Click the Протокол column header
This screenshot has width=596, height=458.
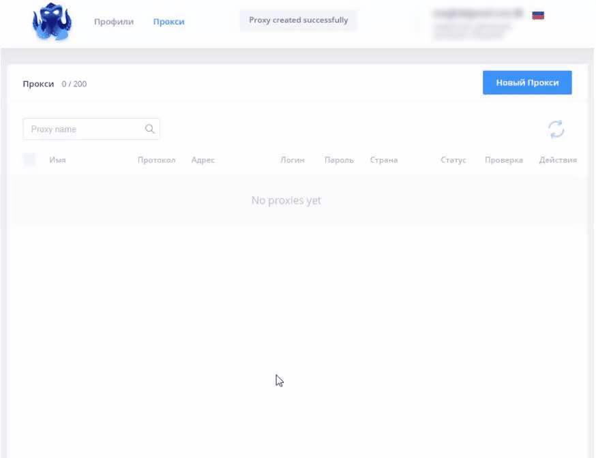click(157, 160)
